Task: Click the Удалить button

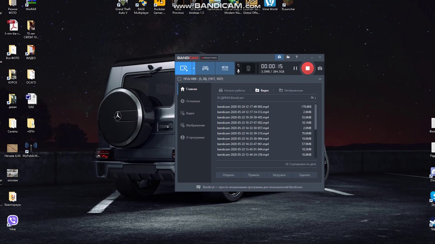Action: click(304, 175)
